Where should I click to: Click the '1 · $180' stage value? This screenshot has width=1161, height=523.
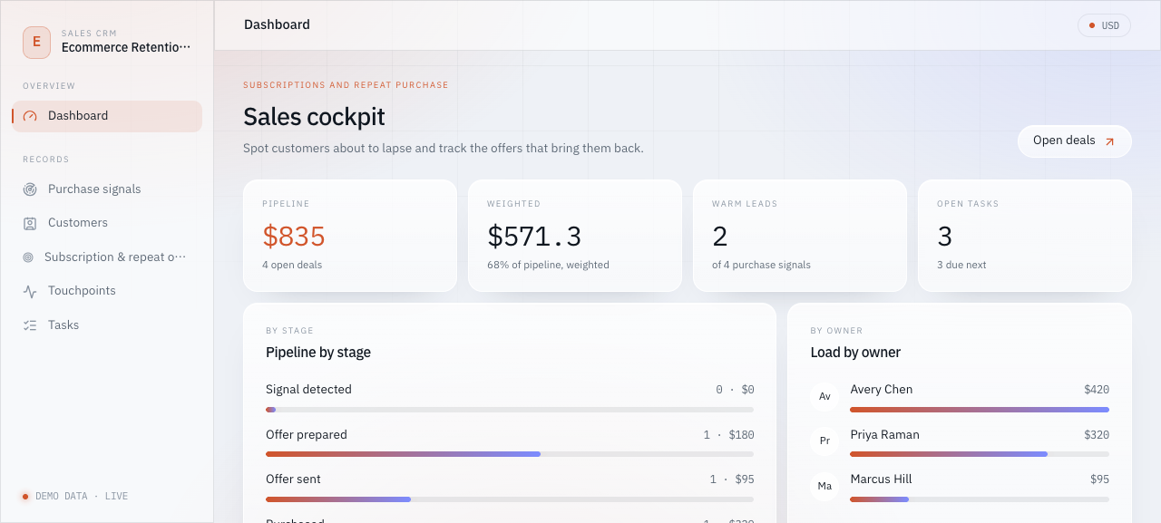pos(729,435)
